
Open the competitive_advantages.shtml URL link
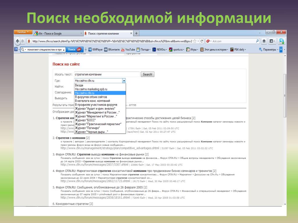[110, 148]
